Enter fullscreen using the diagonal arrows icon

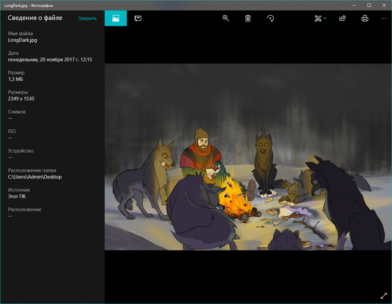point(384,296)
